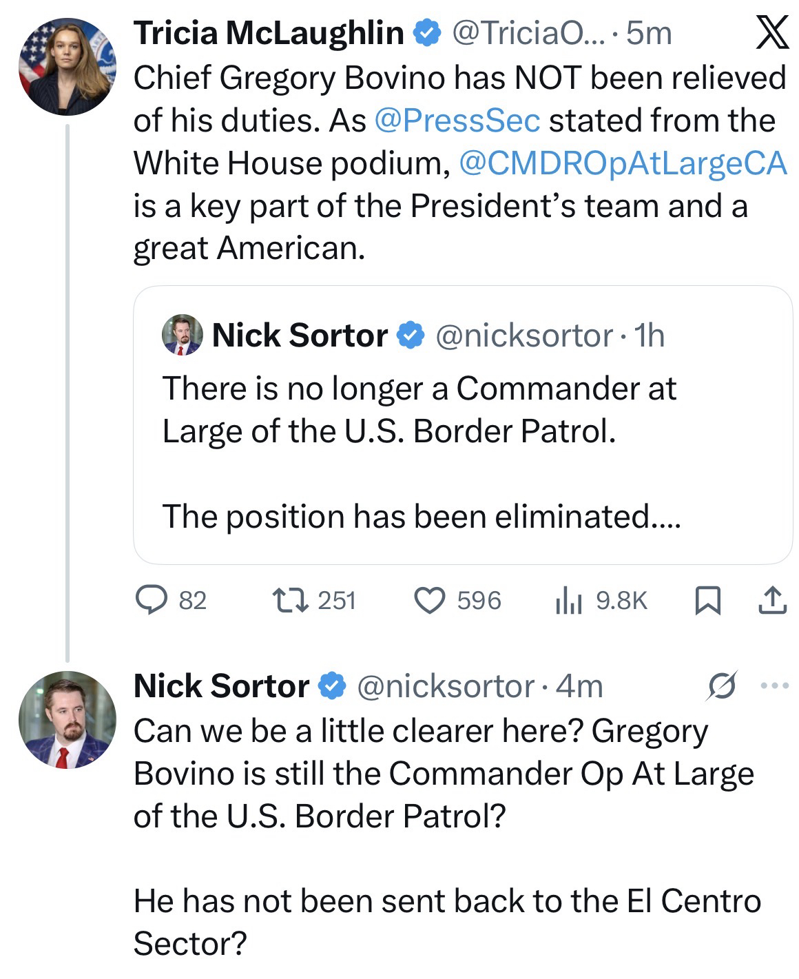Click Nick Sortor's verified badge on the reply

coord(331,686)
